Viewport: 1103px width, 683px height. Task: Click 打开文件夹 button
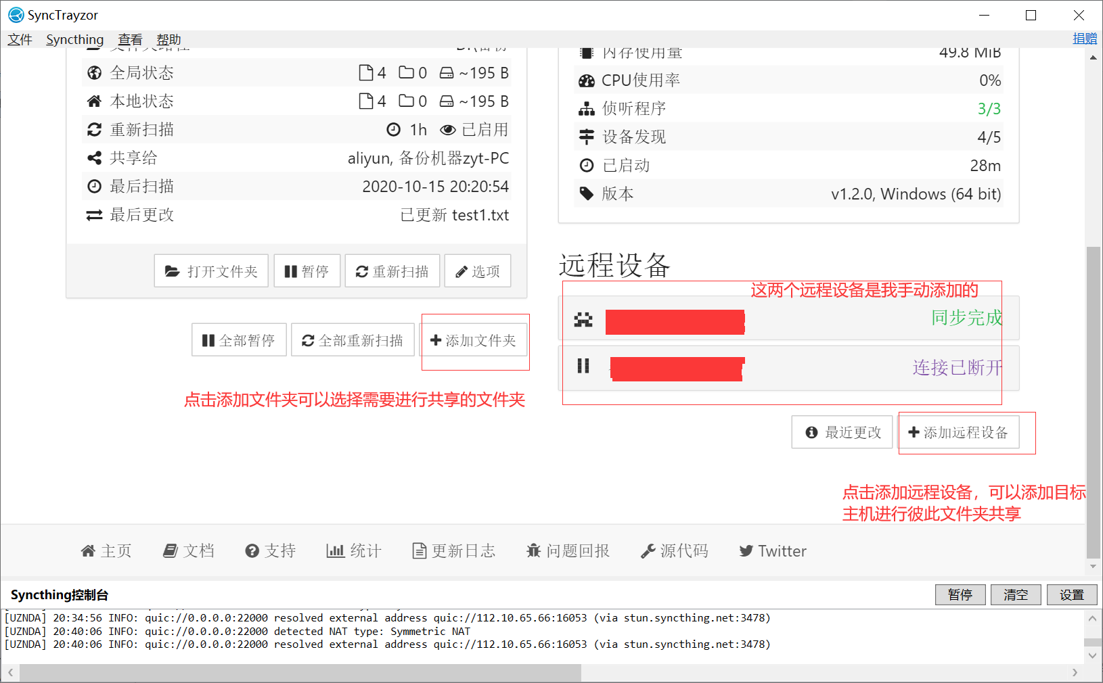pyautogui.click(x=211, y=271)
